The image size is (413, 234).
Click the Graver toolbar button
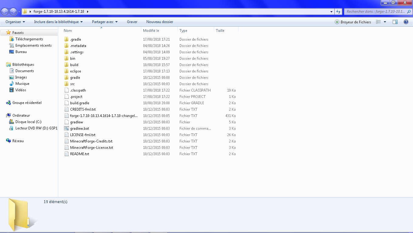(132, 22)
